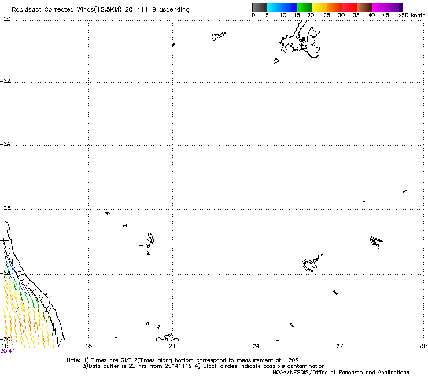Image resolution: width=428 pixels, height=376 pixels.
Task: Select the note line '3)Data buffer is 22 hrs'
Action: pyautogui.click(x=204, y=366)
